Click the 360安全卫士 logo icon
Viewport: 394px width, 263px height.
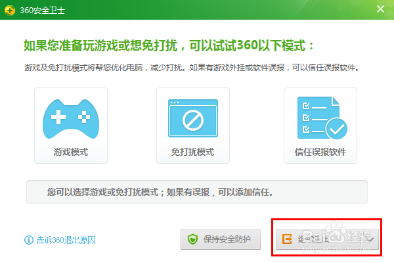(x=10, y=10)
